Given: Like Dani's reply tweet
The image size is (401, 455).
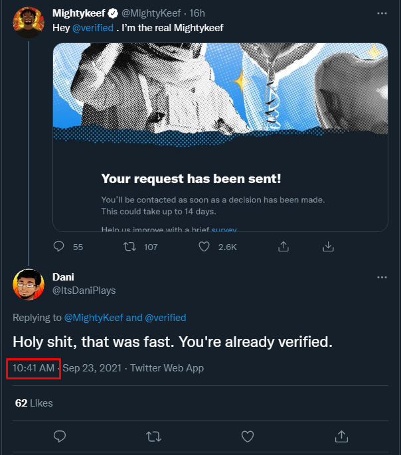Looking at the screenshot, I should click(x=248, y=436).
